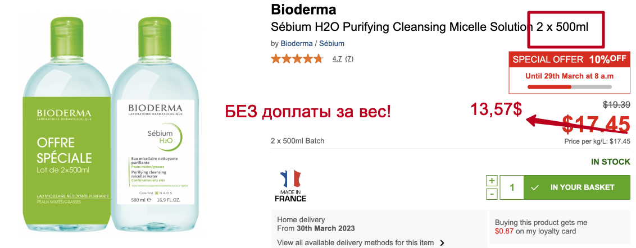The height and width of the screenshot is (248, 636).
Task: Click the 4.7 rating score link
Action: tap(337, 58)
